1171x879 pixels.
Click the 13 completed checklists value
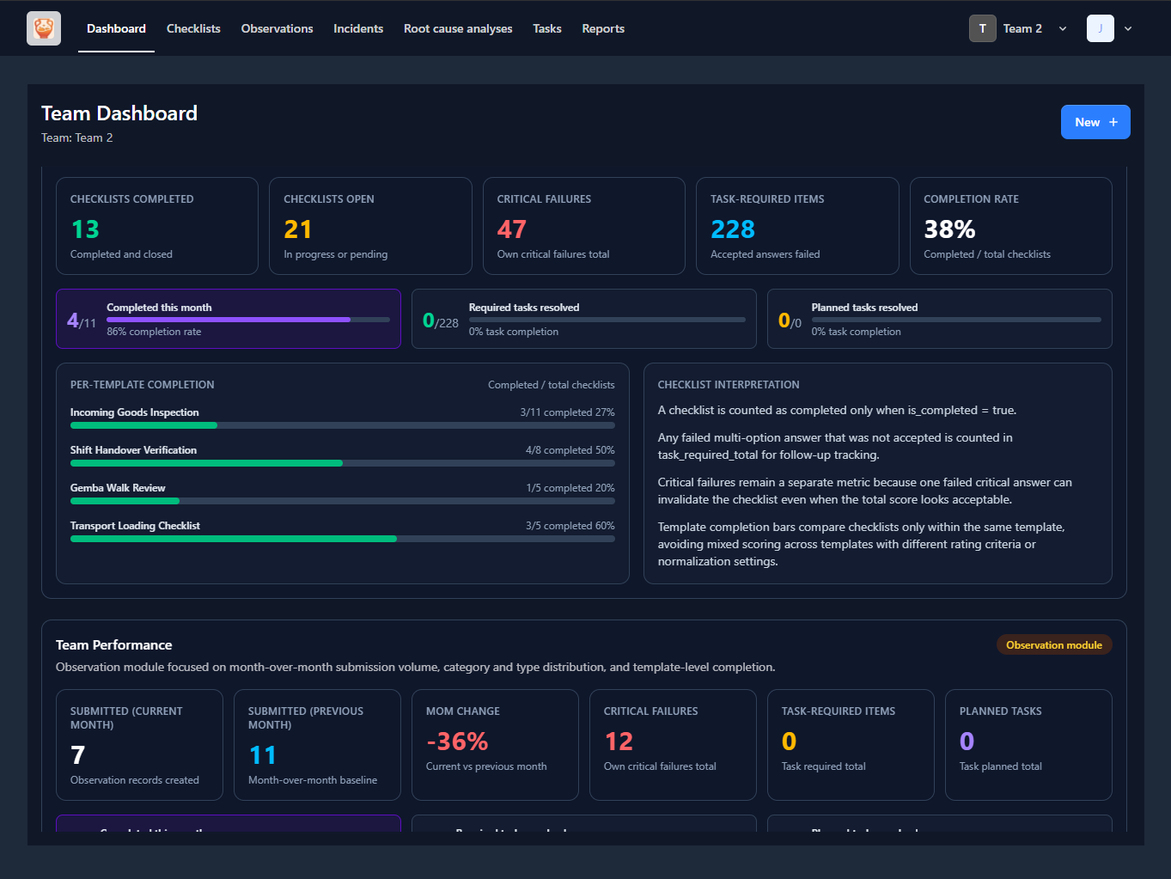click(85, 229)
